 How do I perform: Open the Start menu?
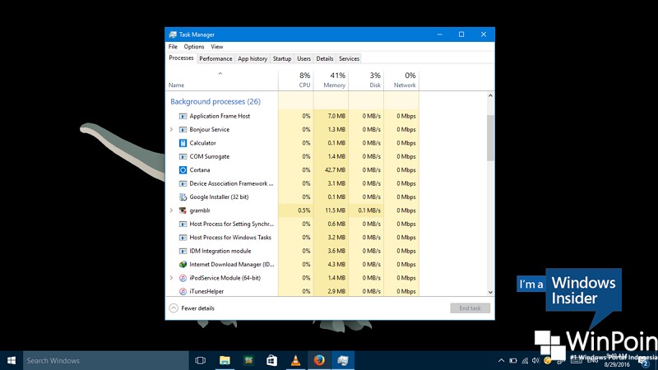tap(12, 360)
